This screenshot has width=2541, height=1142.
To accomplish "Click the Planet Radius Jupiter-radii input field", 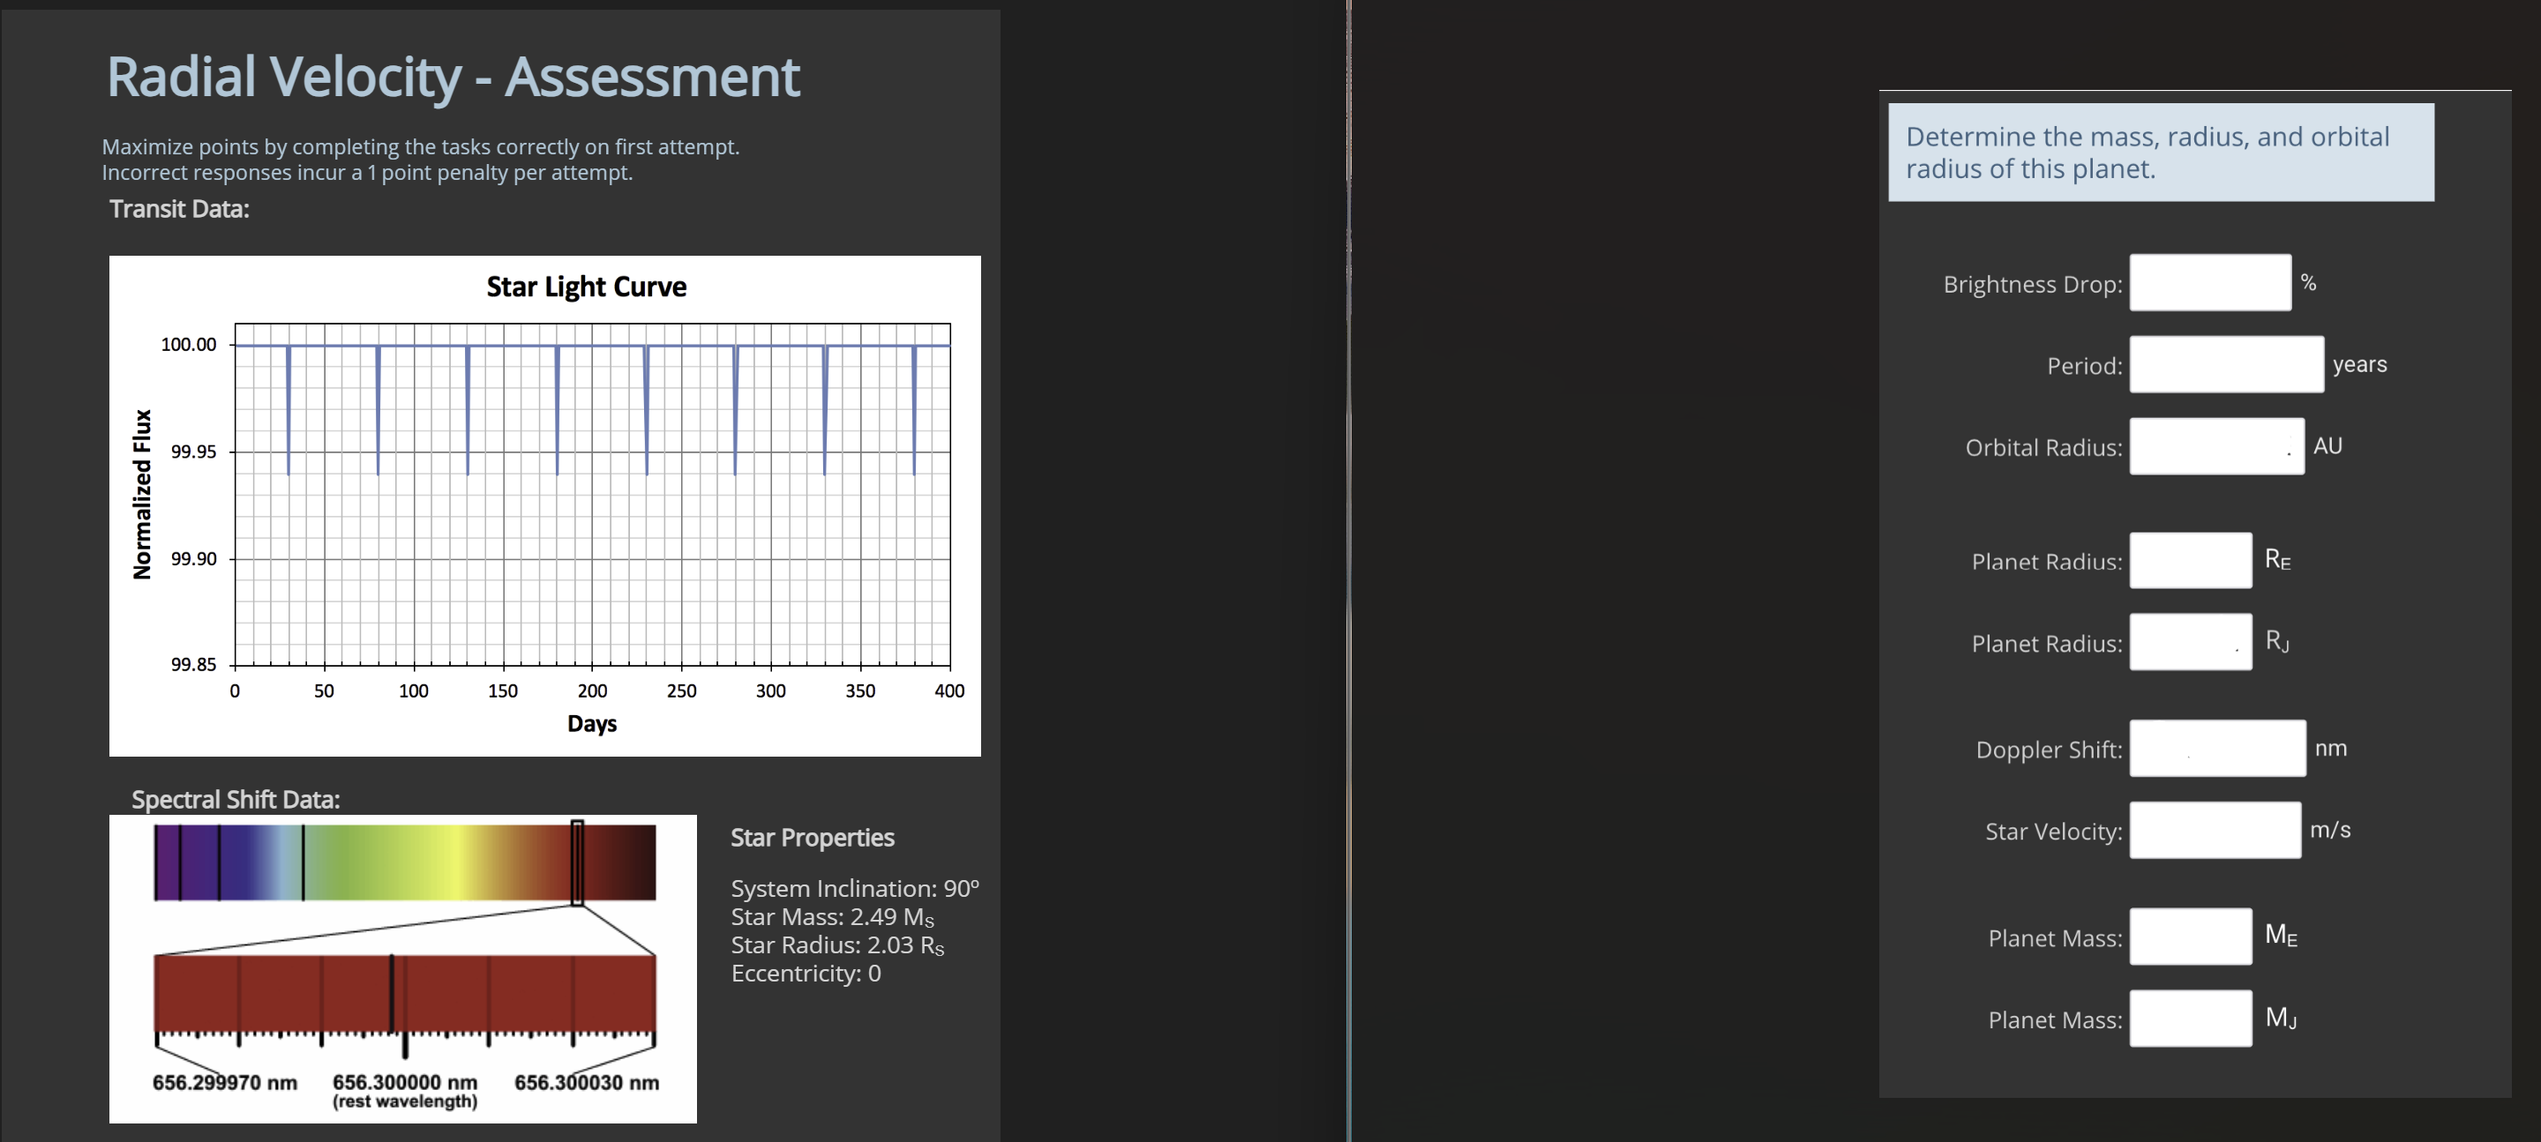I will [x=2190, y=643].
